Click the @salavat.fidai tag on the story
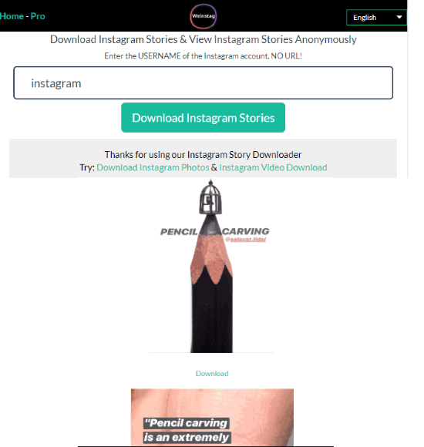 coord(245,240)
